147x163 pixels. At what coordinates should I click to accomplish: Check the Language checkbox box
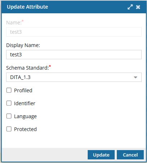pyautogui.click(x=9, y=116)
